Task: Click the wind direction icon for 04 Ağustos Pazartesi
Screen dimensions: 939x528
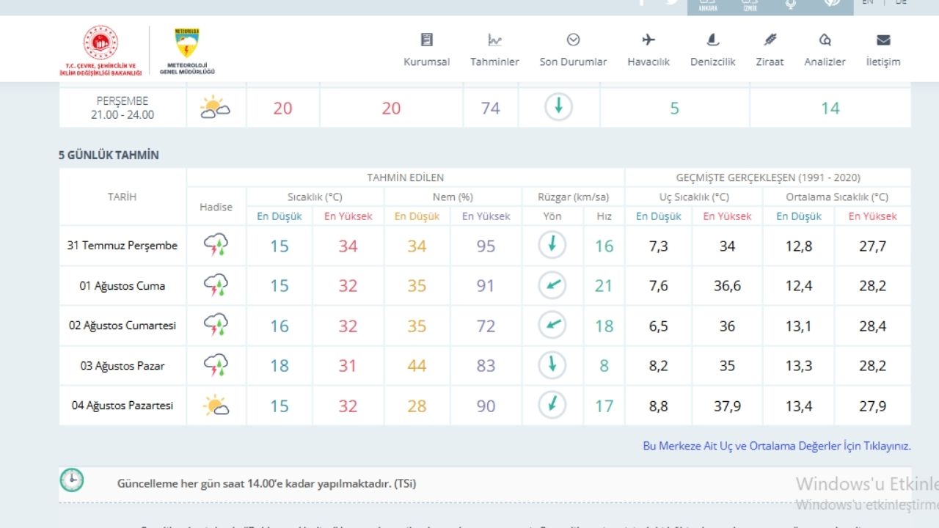Action: tap(552, 405)
